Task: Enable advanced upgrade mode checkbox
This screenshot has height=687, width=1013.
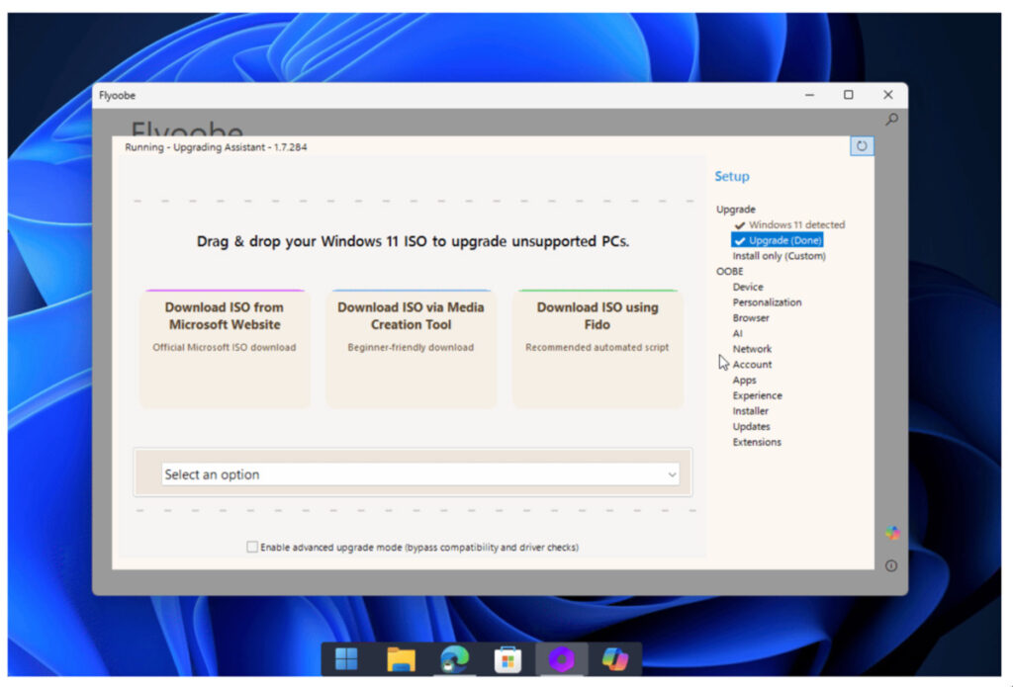Action: (252, 547)
